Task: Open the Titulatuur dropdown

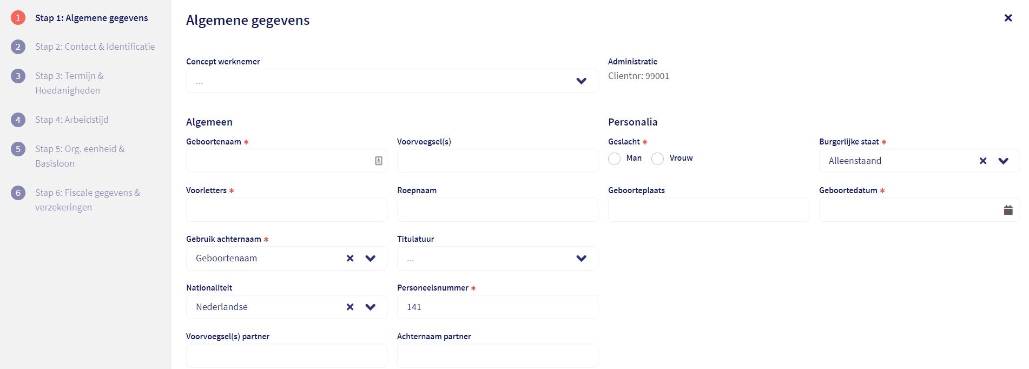Action: (581, 258)
